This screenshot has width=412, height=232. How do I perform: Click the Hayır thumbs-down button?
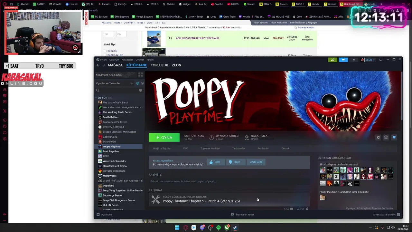coord(236,162)
